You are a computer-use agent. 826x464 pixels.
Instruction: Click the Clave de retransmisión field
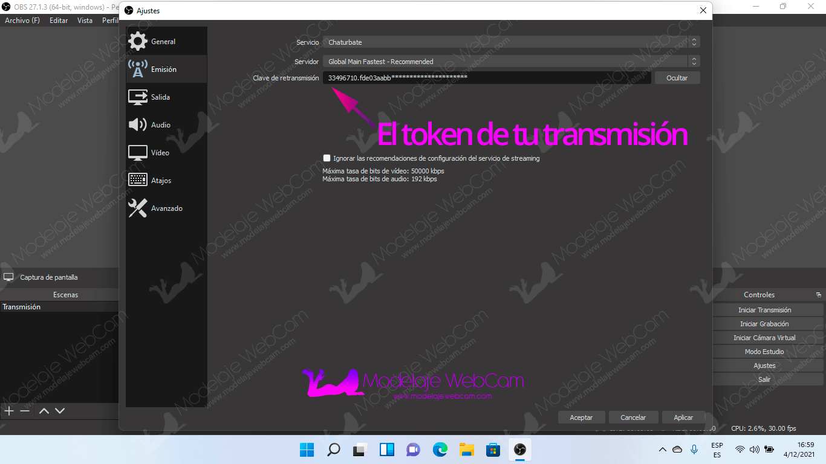point(487,78)
